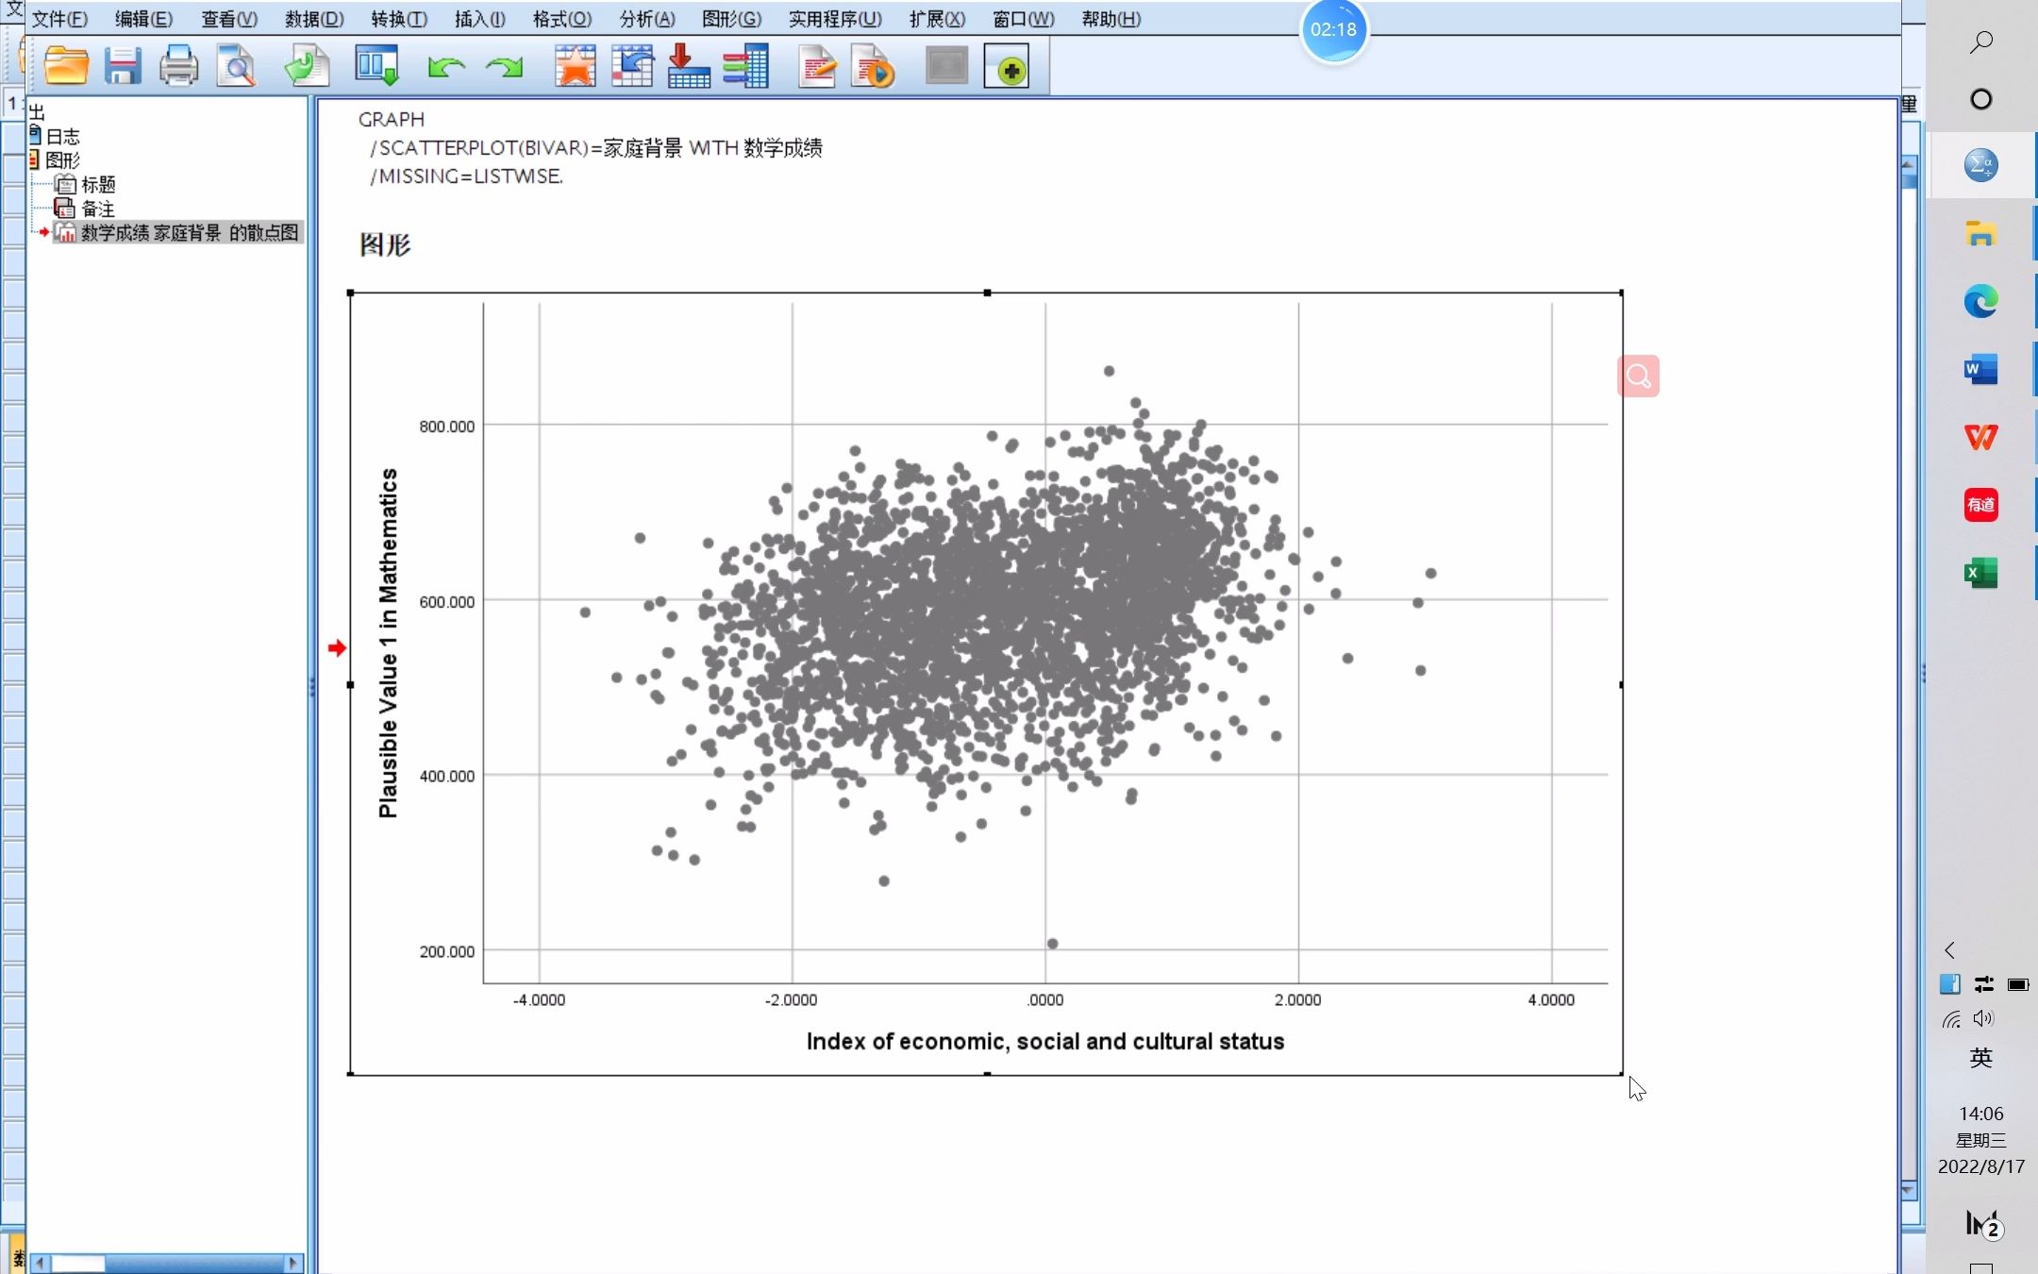
Task: Click the green Undo arrow
Action: pos(445,67)
